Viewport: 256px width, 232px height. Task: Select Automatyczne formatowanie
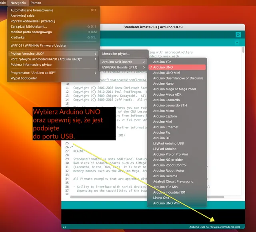pyautogui.click(x=54, y=10)
